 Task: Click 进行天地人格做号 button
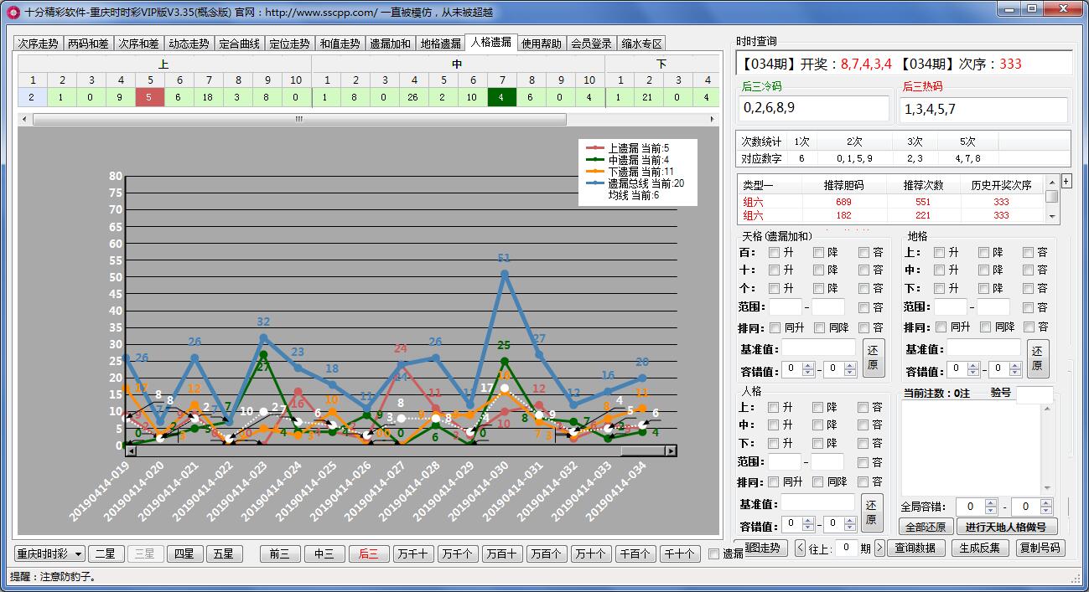pos(1006,527)
